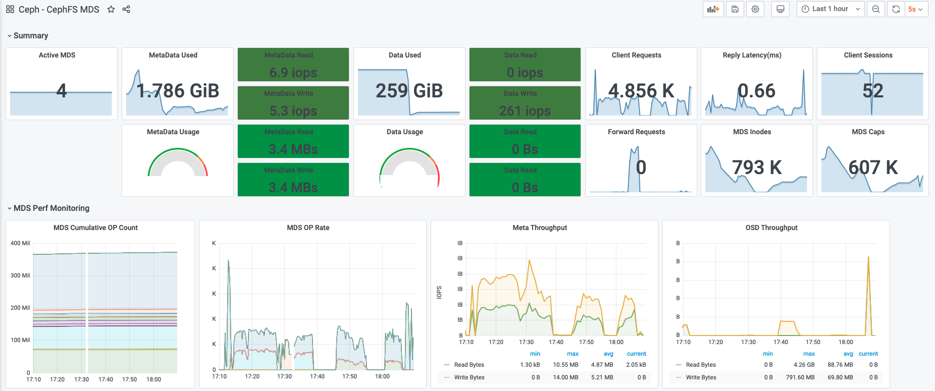Click the 4.26 GB max value
Image resolution: width=935 pixels, height=391 pixels.
tap(804, 365)
